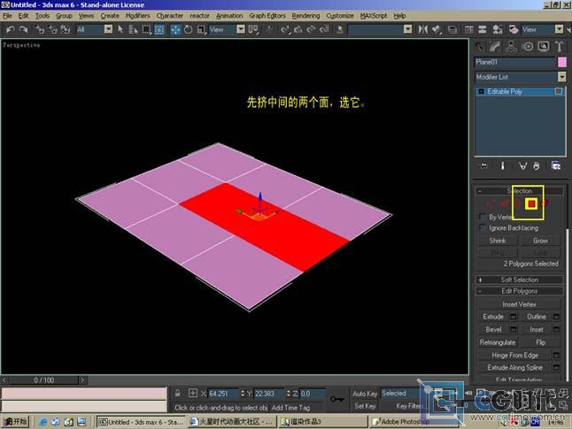Image resolution: width=572 pixels, height=429 pixels.
Task: Open the Hierarchy command panel tab
Action: 511,47
